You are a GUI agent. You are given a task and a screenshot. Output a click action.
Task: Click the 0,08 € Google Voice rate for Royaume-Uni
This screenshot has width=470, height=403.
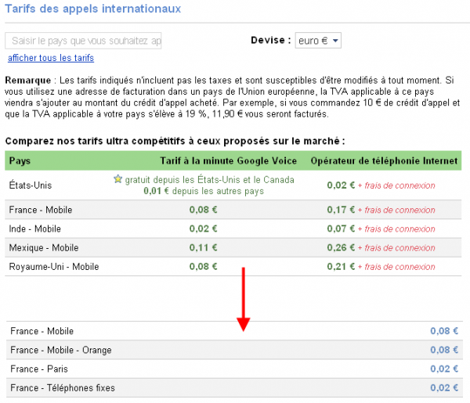point(203,267)
